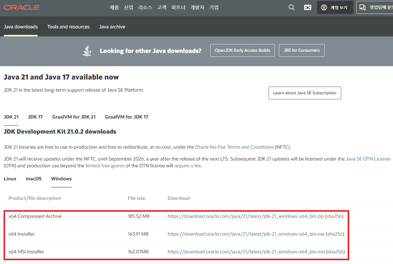The width and height of the screenshot is (393, 264).
Task: Select the Java downloads tab
Action: pos(21,27)
